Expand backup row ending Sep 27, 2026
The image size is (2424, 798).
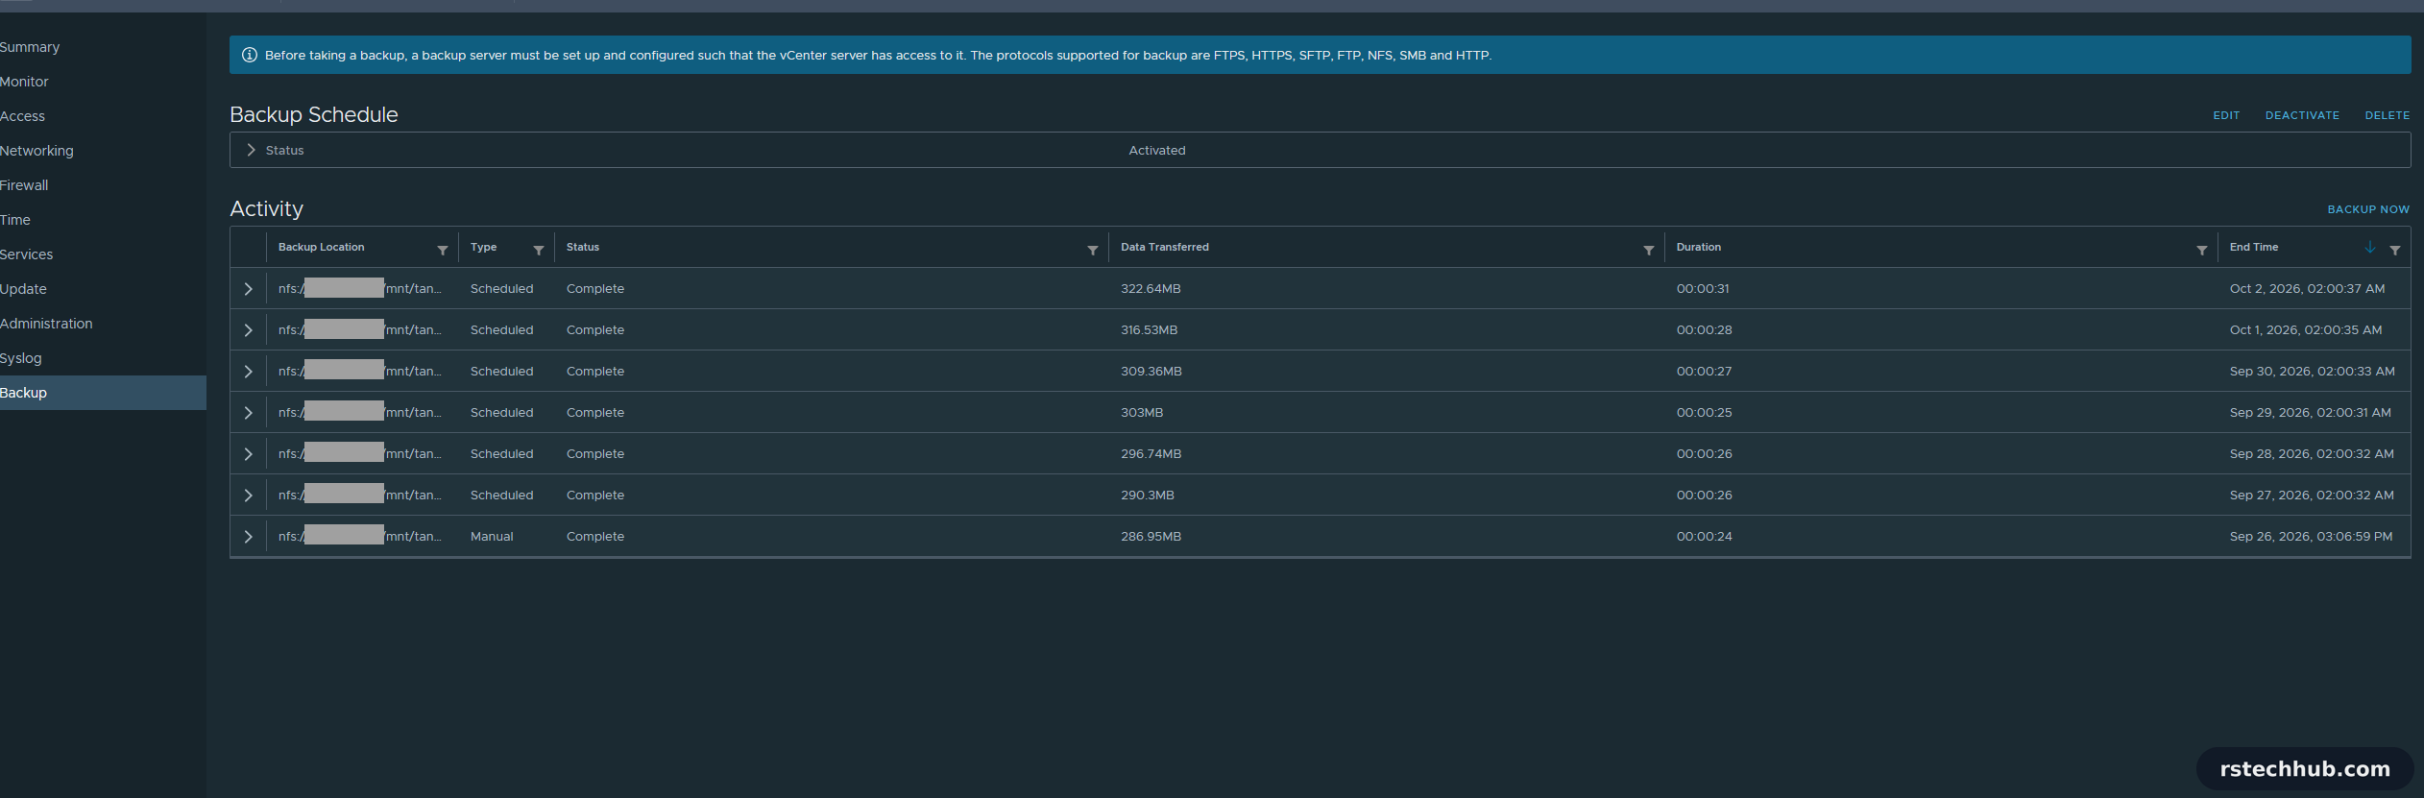(x=248, y=496)
